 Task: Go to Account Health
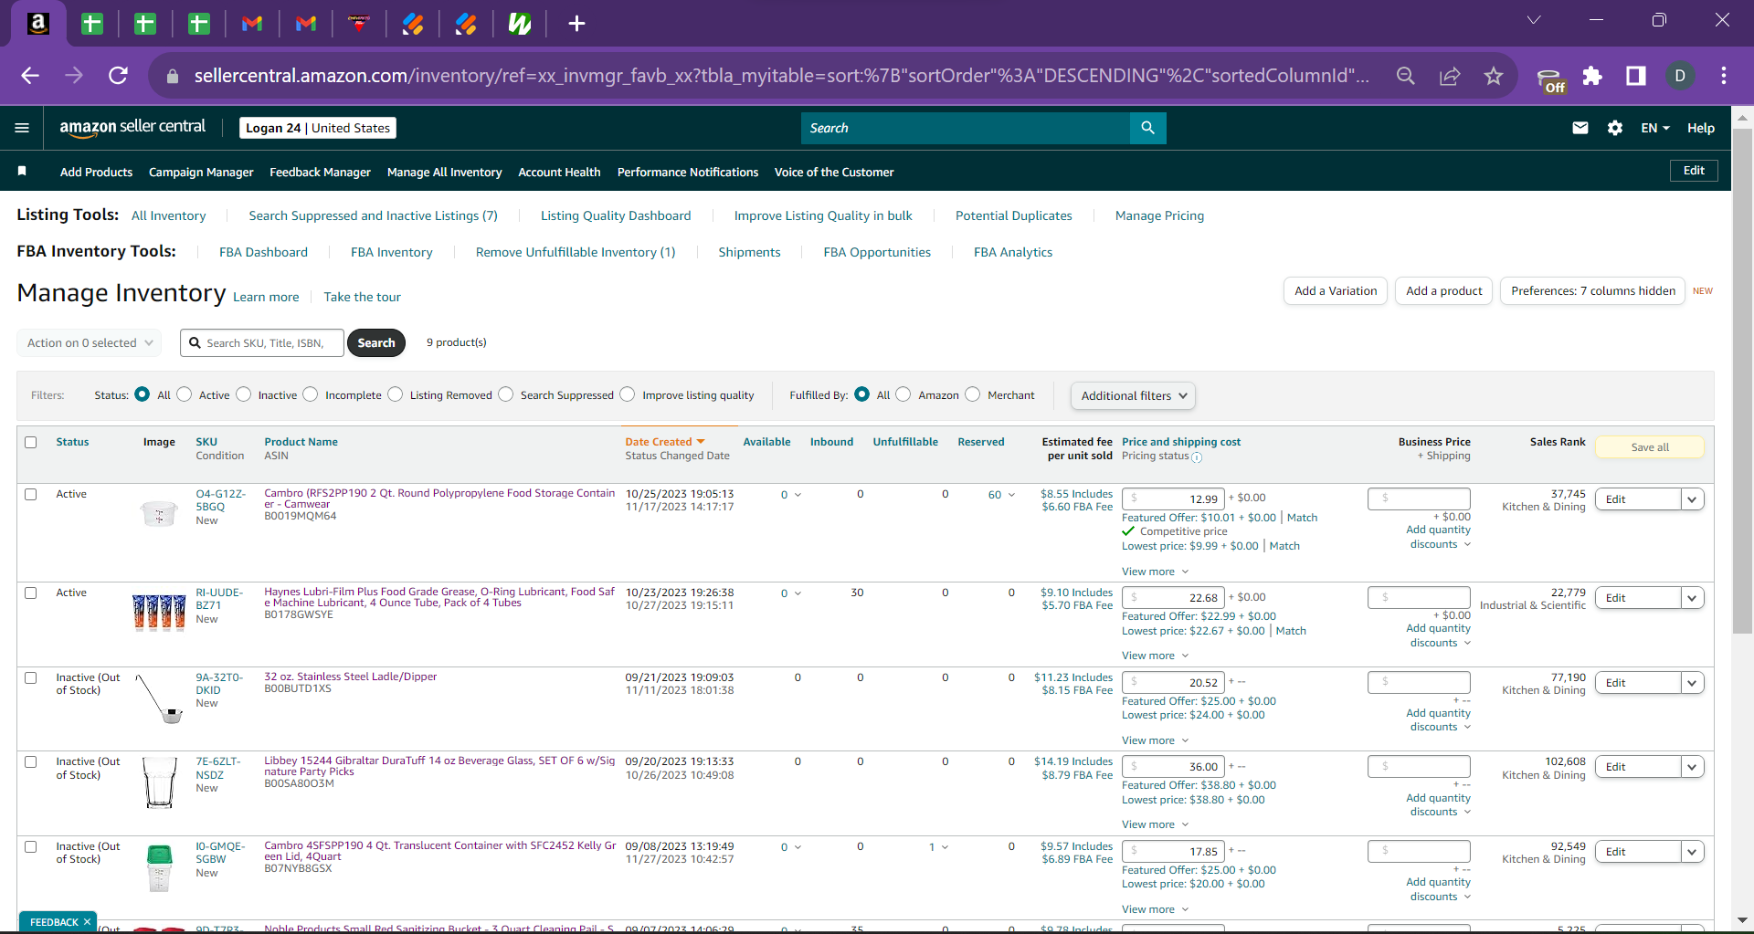tap(559, 172)
